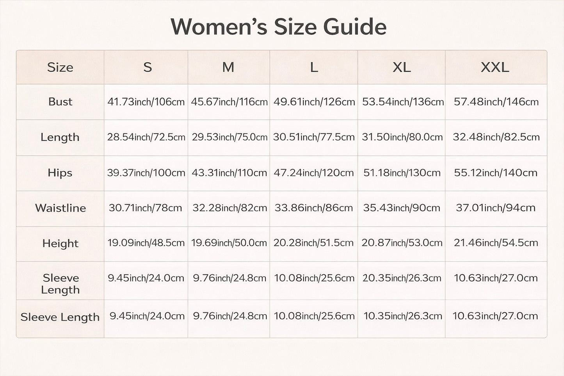This screenshot has width=564, height=376.
Task: Select the XXL size column header
Action: click(x=495, y=67)
